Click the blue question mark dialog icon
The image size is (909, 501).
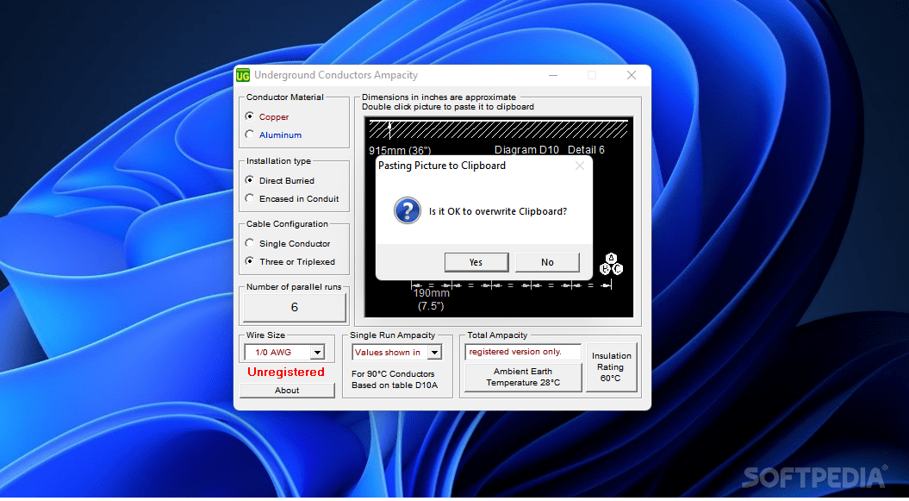point(407,211)
